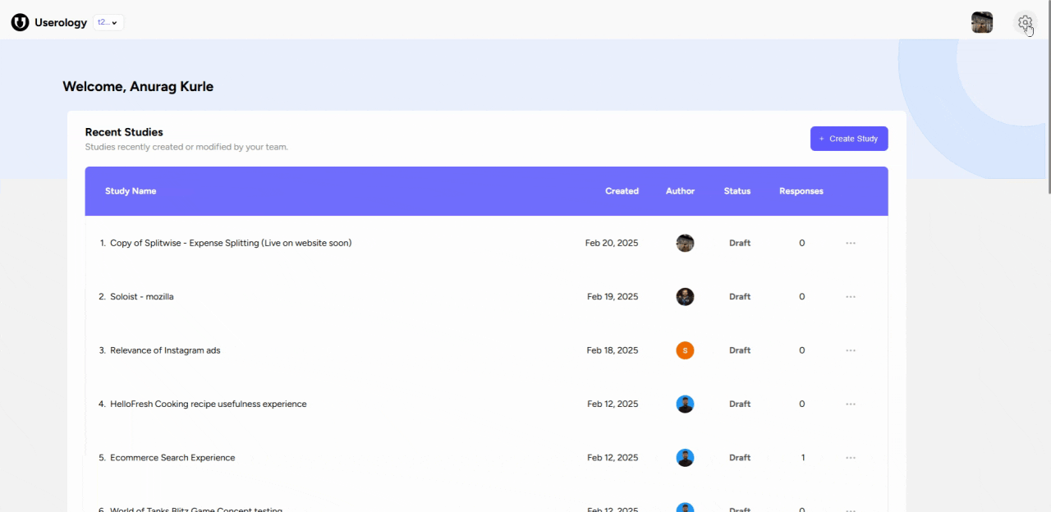Open the 'HelloFresh Cooking recipe usefulness experience' study
The width and height of the screenshot is (1051, 512).
click(x=208, y=404)
